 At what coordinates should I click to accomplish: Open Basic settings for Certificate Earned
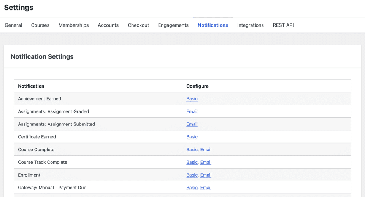(x=192, y=137)
